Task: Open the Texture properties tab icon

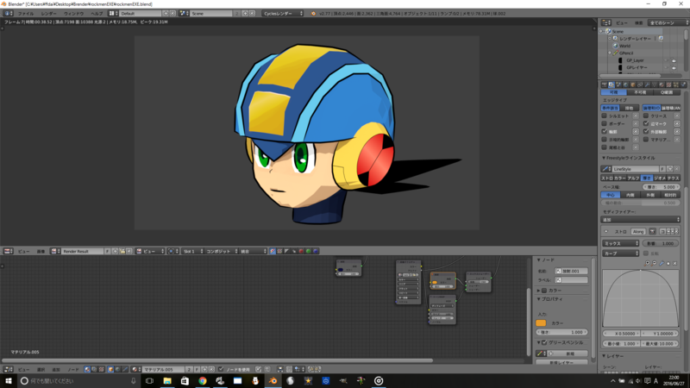Action: click(669, 84)
